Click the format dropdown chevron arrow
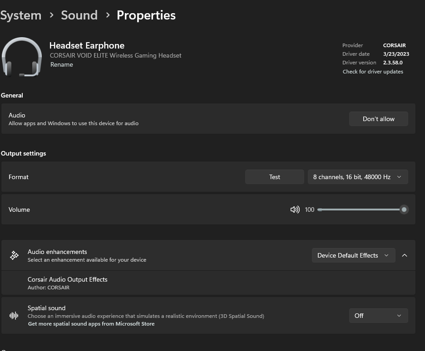The height and width of the screenshot is (351, 425). tap(399, 177)
